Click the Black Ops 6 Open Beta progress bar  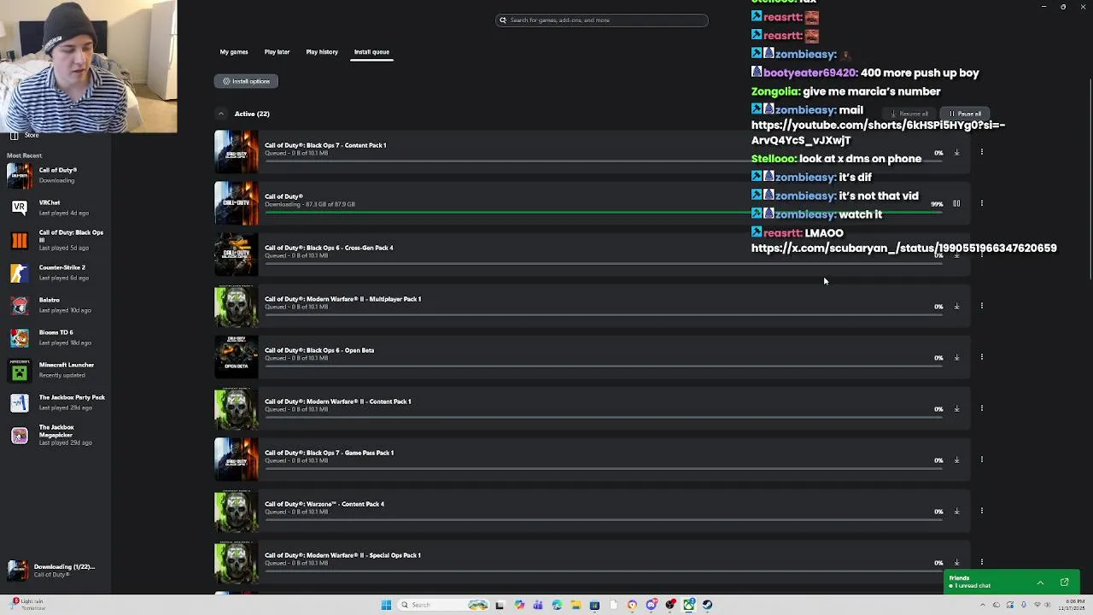click(x=604, y=366)
